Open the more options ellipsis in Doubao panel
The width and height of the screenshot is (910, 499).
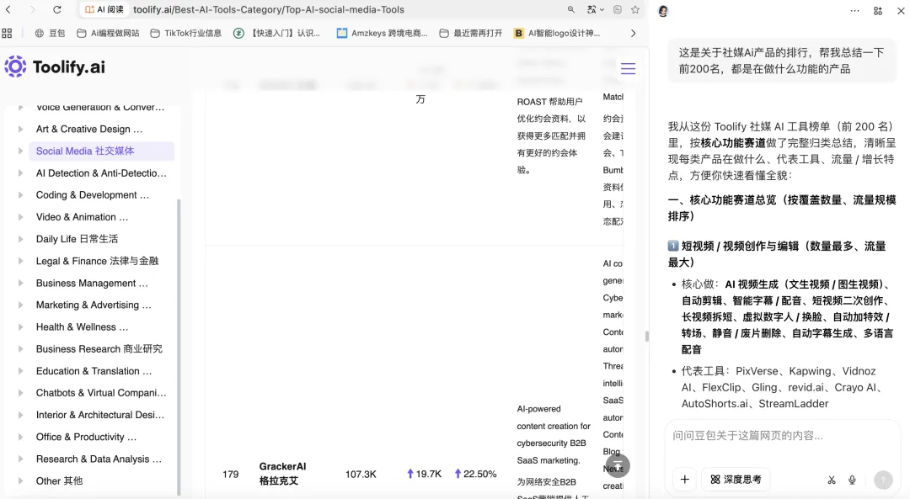point(855,11)
